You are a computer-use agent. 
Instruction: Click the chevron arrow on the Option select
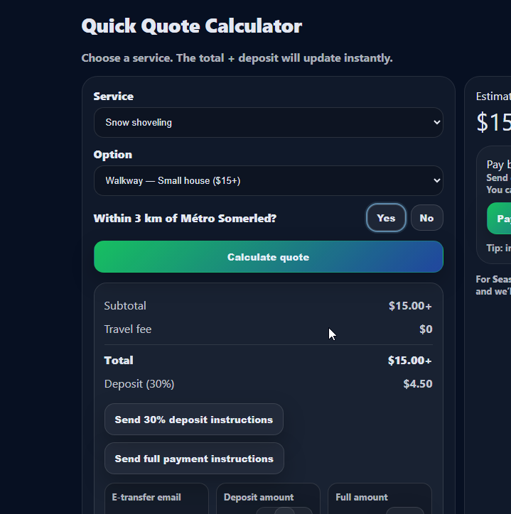(x=436, y=180)
